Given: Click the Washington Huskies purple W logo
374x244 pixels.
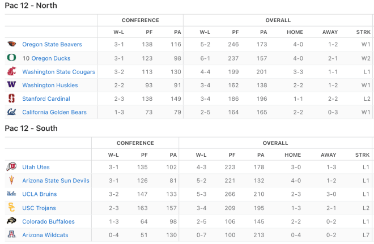Looking at the screenshot, I should [11, 84].
